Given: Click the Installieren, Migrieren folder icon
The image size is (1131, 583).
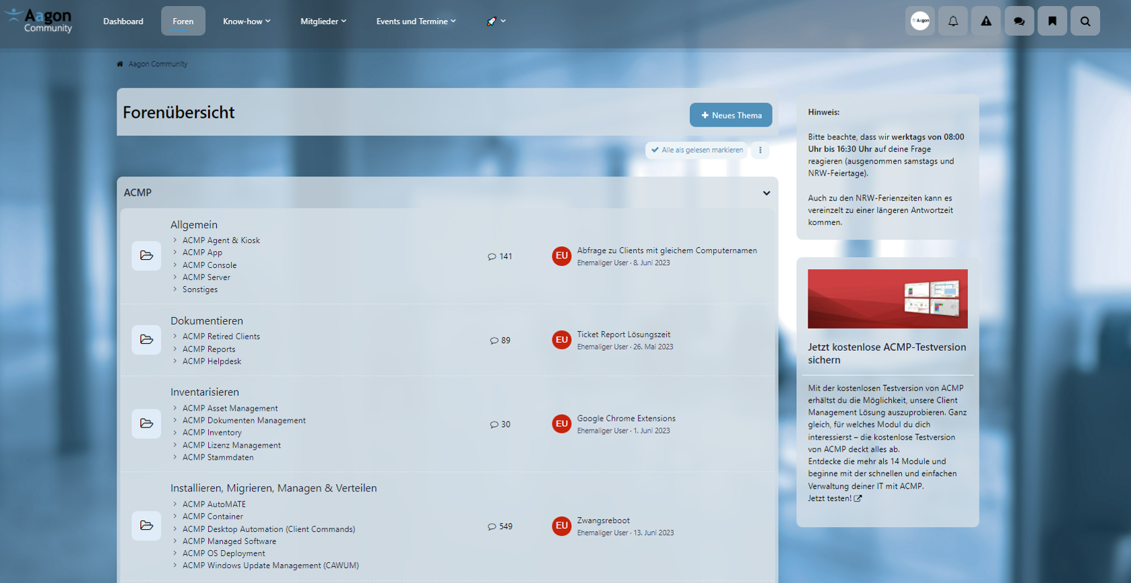Looking at the screenshot, I should point(146,526).
